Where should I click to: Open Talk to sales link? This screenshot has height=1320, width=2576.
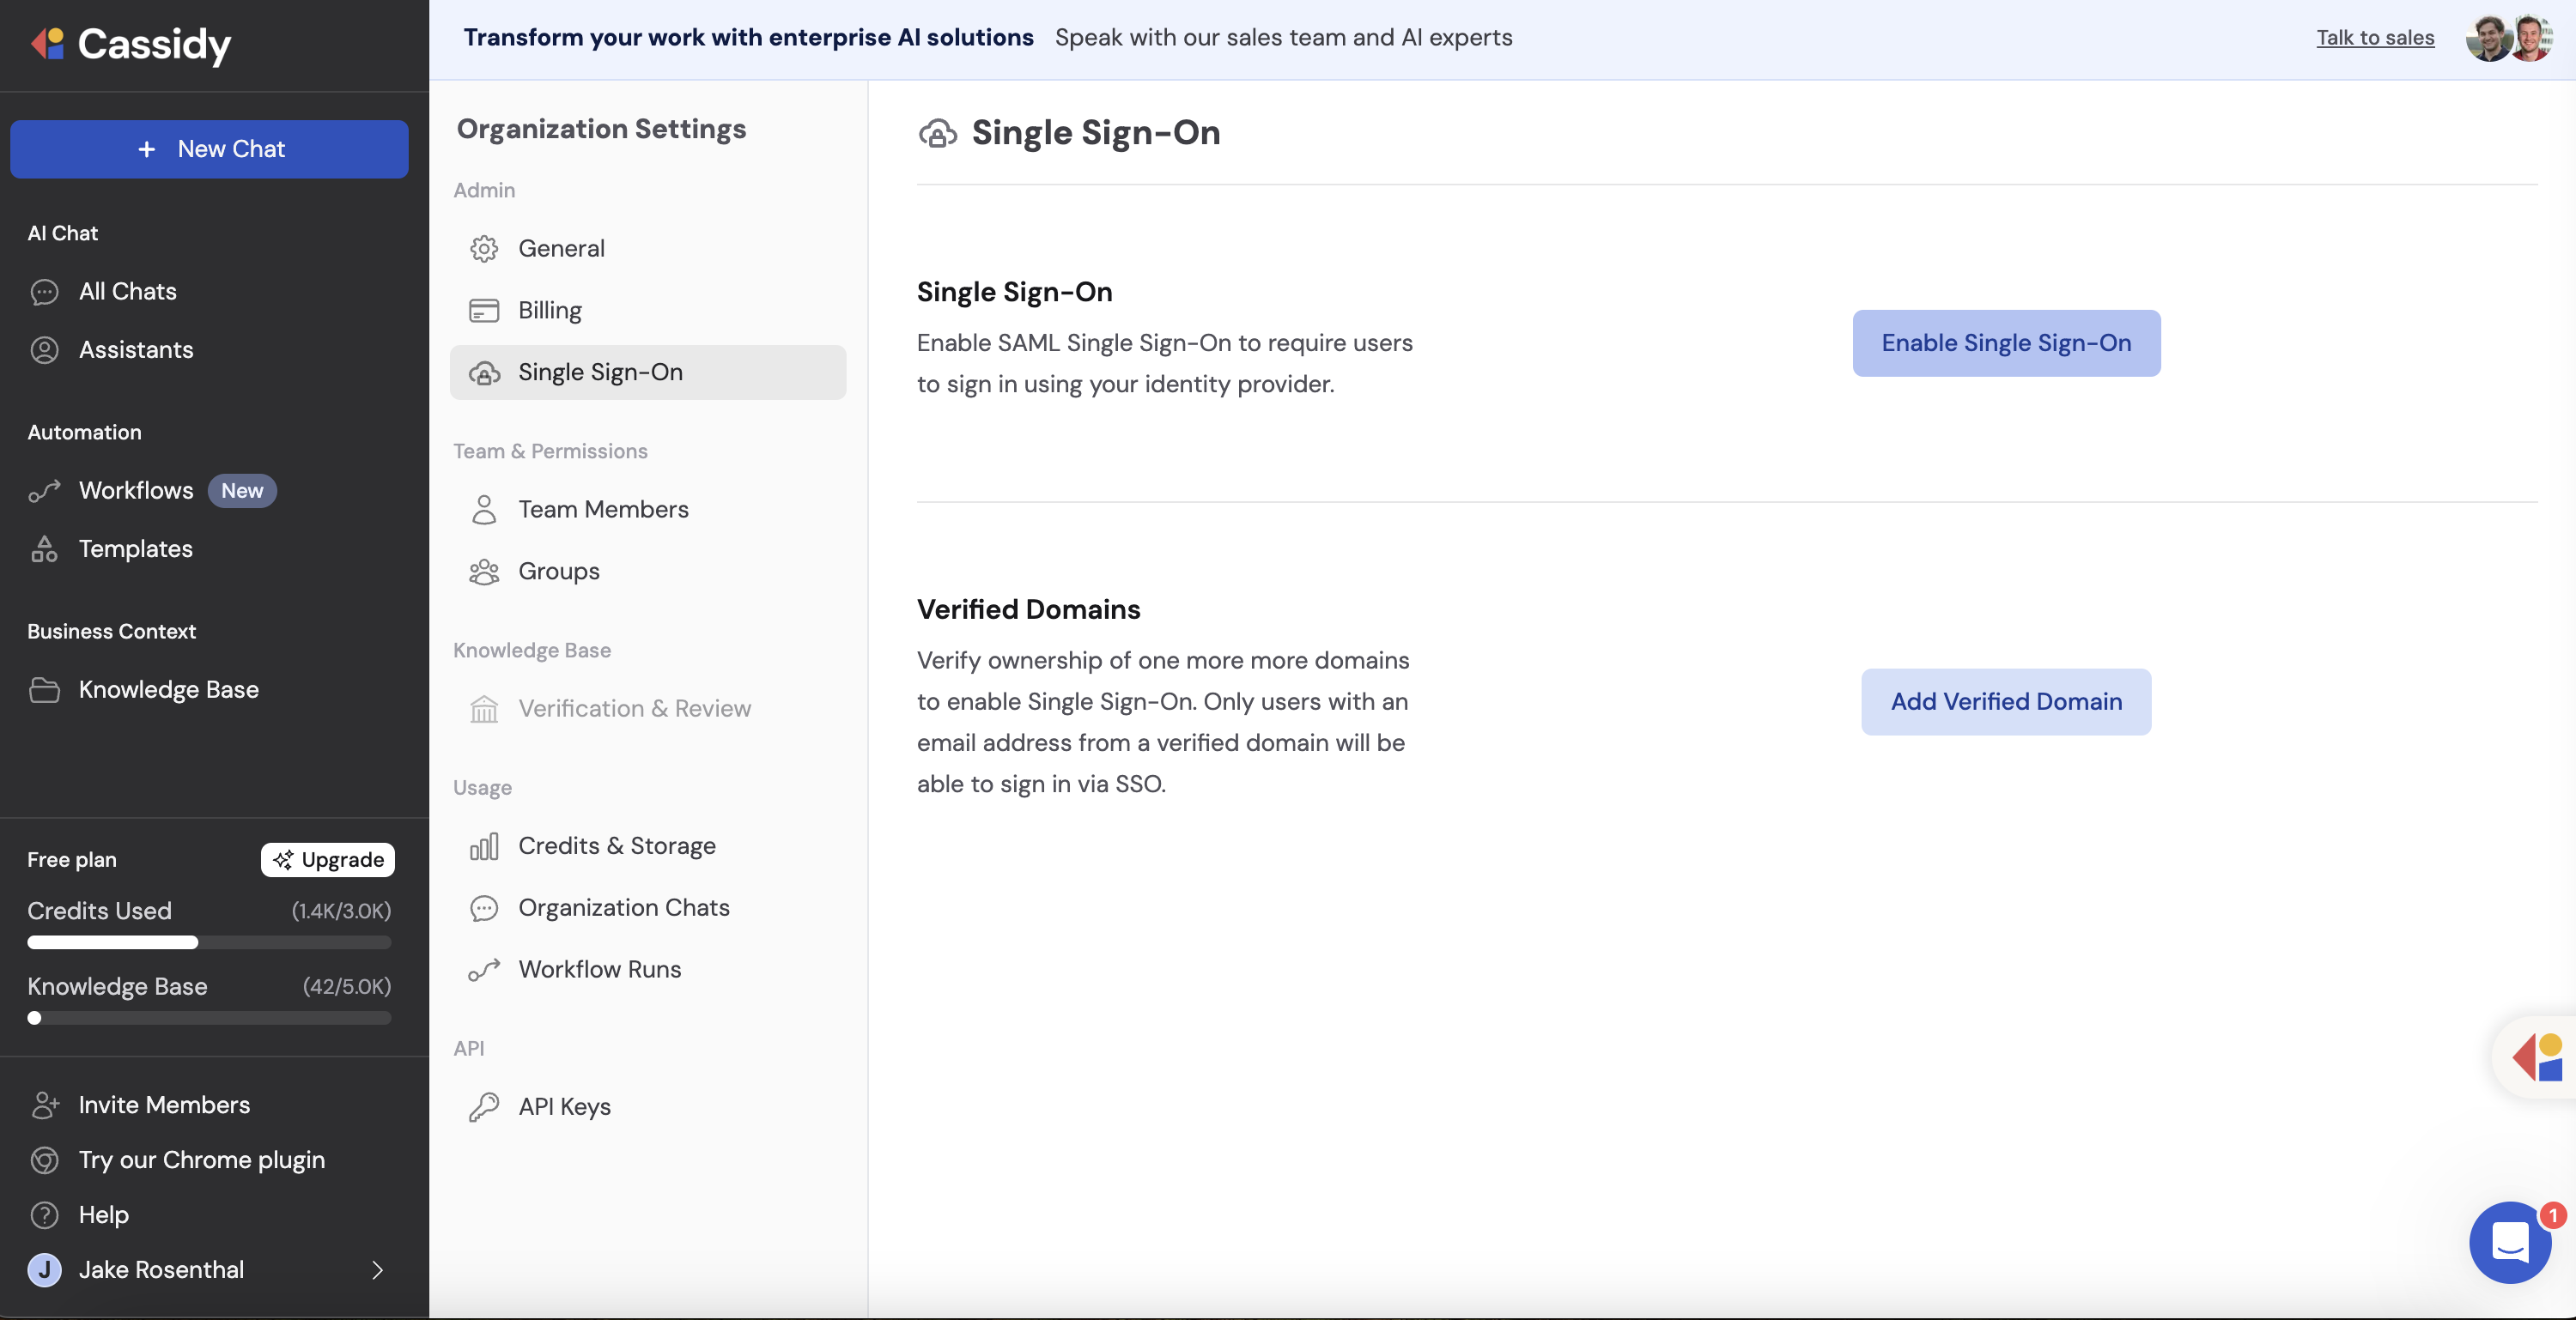2375,37
